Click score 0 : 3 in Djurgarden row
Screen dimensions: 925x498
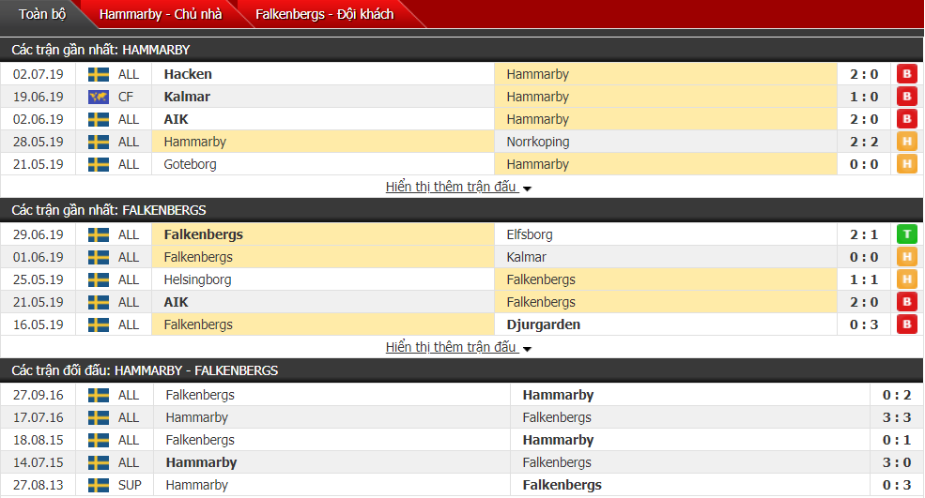point(864,324)
